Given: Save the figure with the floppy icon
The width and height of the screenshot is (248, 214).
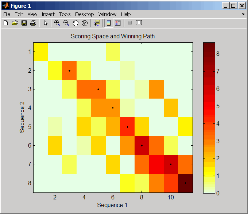Looking at the screenshot, I should pyautogui.click(x=24, y=23).
